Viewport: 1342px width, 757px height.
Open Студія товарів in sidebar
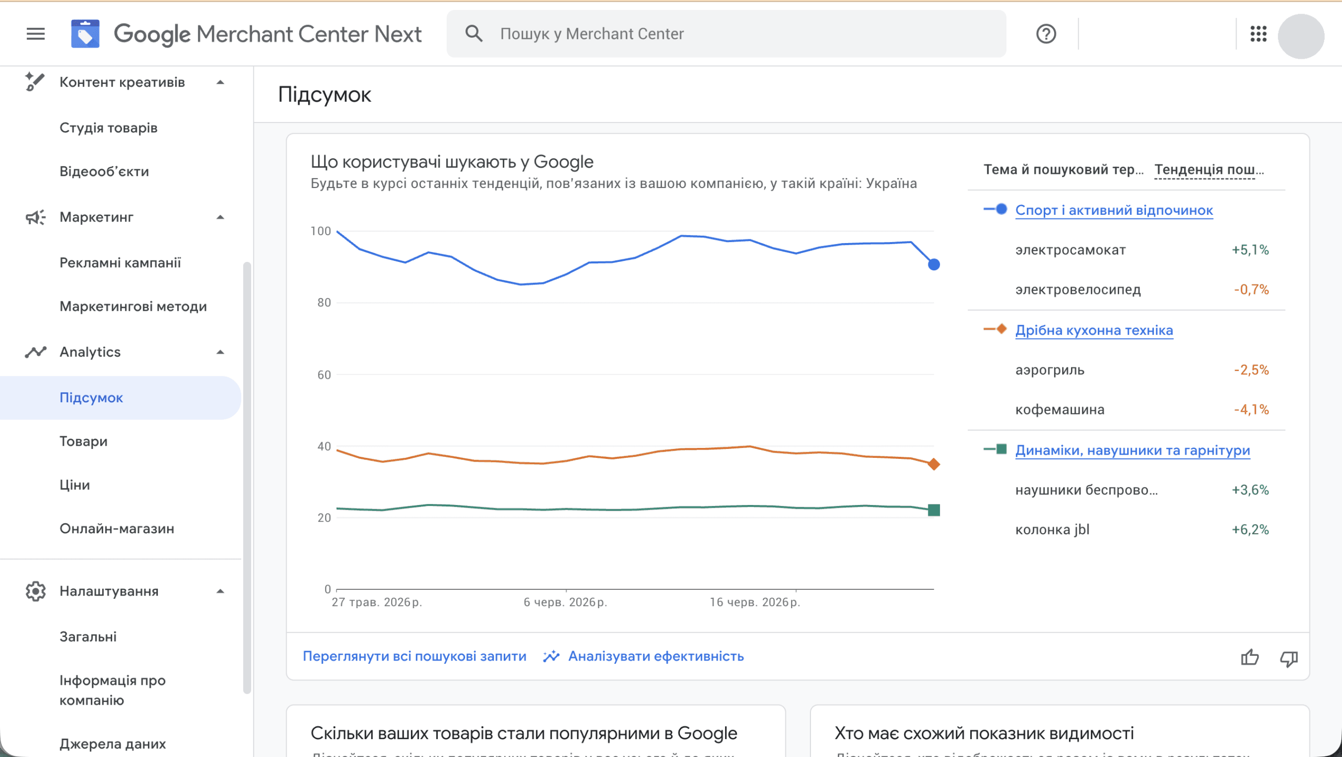tap(109, 128)
